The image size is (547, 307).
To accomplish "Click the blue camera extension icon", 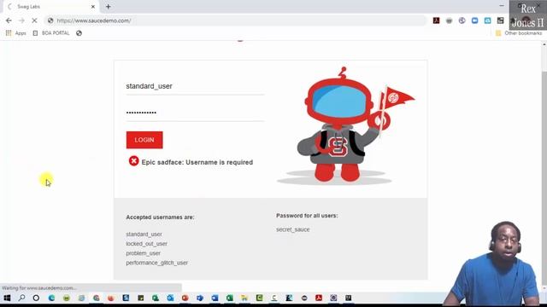I will (x=475, y=20).
